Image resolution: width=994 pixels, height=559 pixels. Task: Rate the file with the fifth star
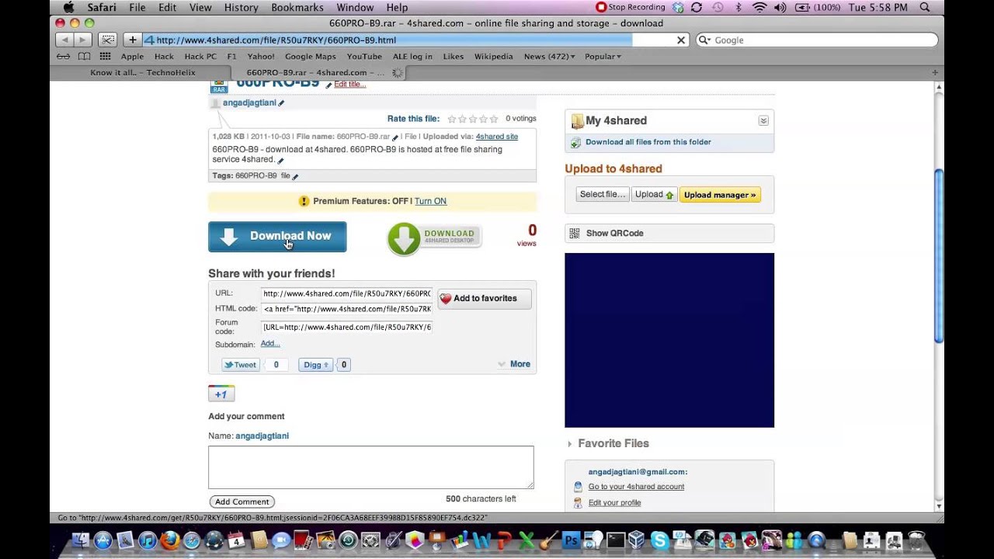(494, 119)
